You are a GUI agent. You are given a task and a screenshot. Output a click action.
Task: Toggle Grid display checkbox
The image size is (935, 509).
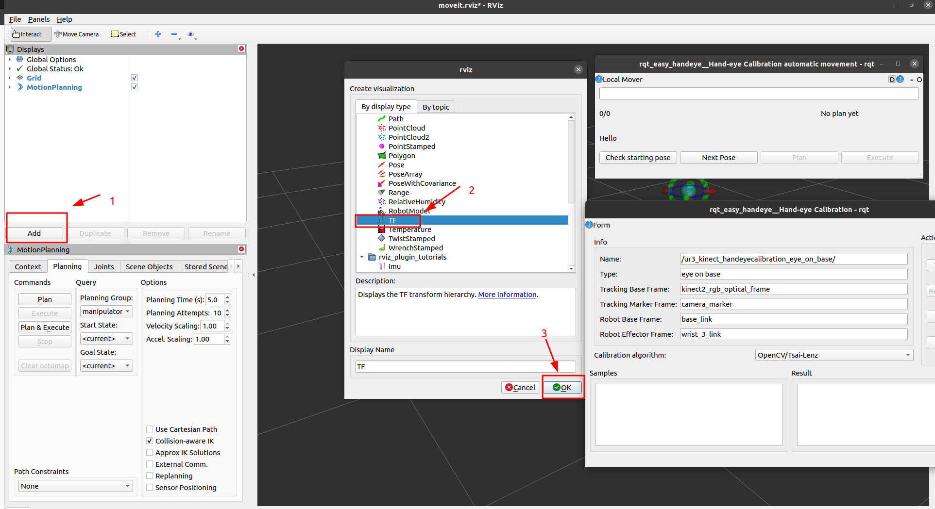point(135,78)
